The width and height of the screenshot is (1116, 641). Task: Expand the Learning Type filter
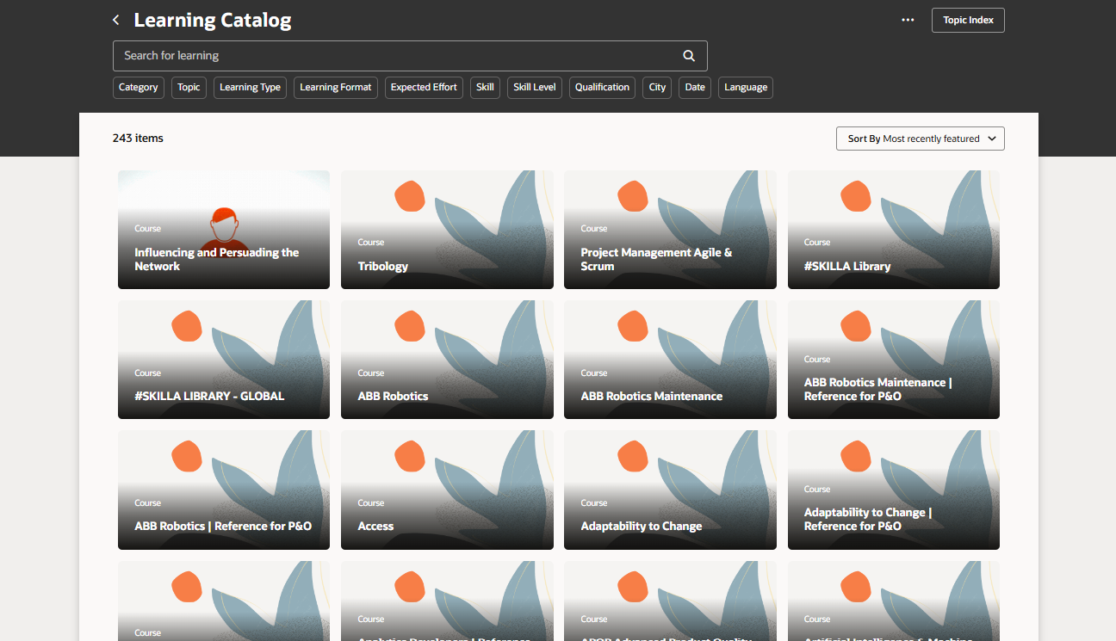[250, 87]
